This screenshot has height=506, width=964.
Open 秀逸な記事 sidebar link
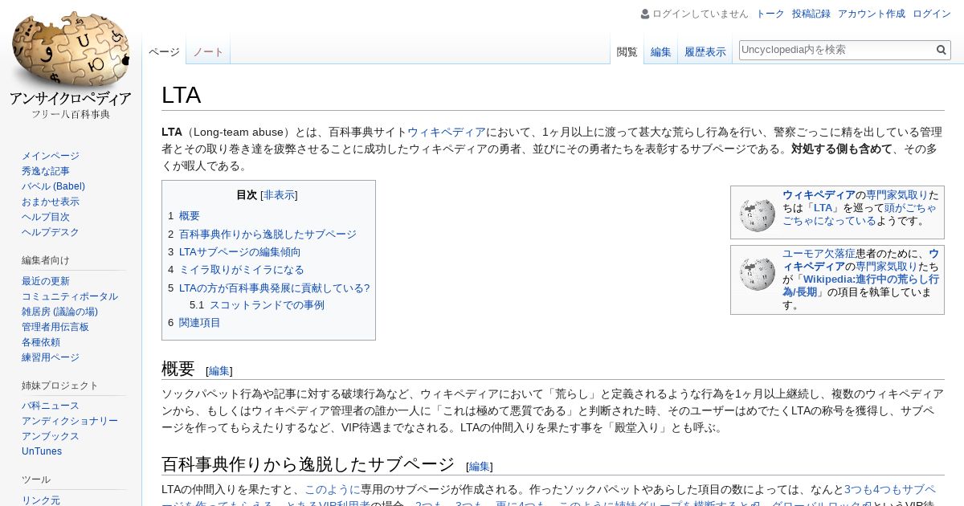[x=46, y=171]
